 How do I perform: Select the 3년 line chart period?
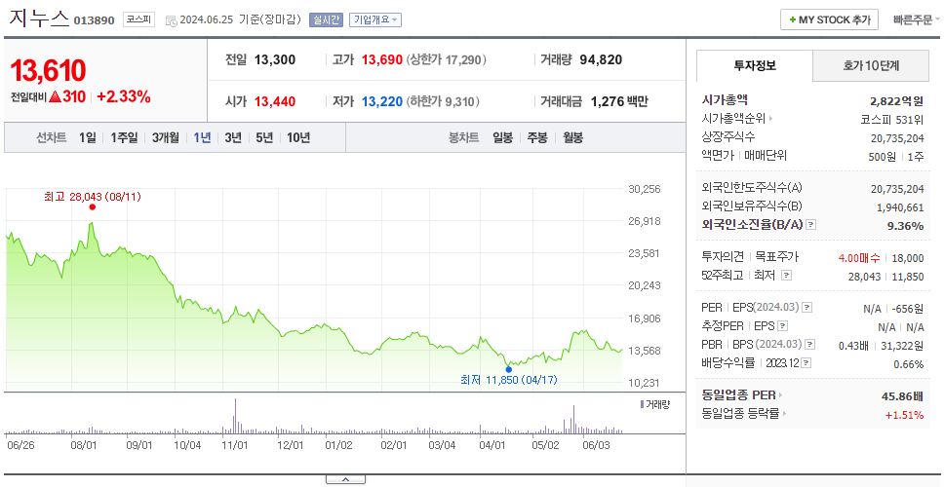pyautogui.click(x=233, y=137)
